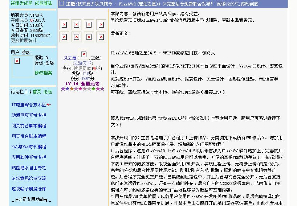
Task: Click the 今日访问:3133次 stat line
Action: (27, 25)
